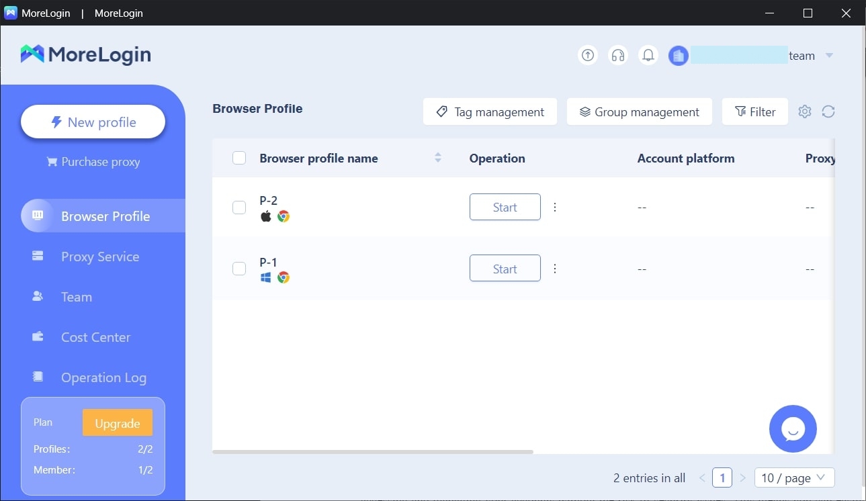Open Purchase proxy link
866x501 pixels.
click(93, 162)
